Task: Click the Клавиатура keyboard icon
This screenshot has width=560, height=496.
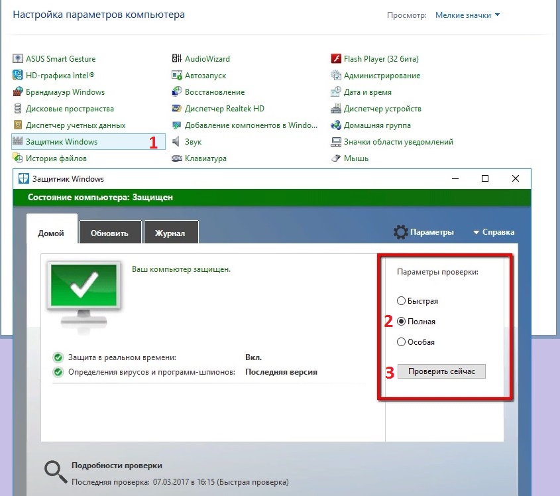Action: (x=177, y=158)
